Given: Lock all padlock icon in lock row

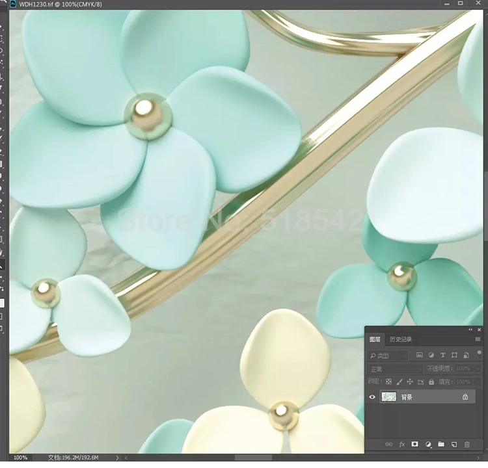Looking at the screenshot, I should (431, 382).
